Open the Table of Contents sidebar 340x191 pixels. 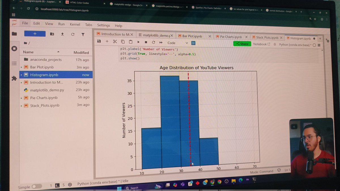14,63
